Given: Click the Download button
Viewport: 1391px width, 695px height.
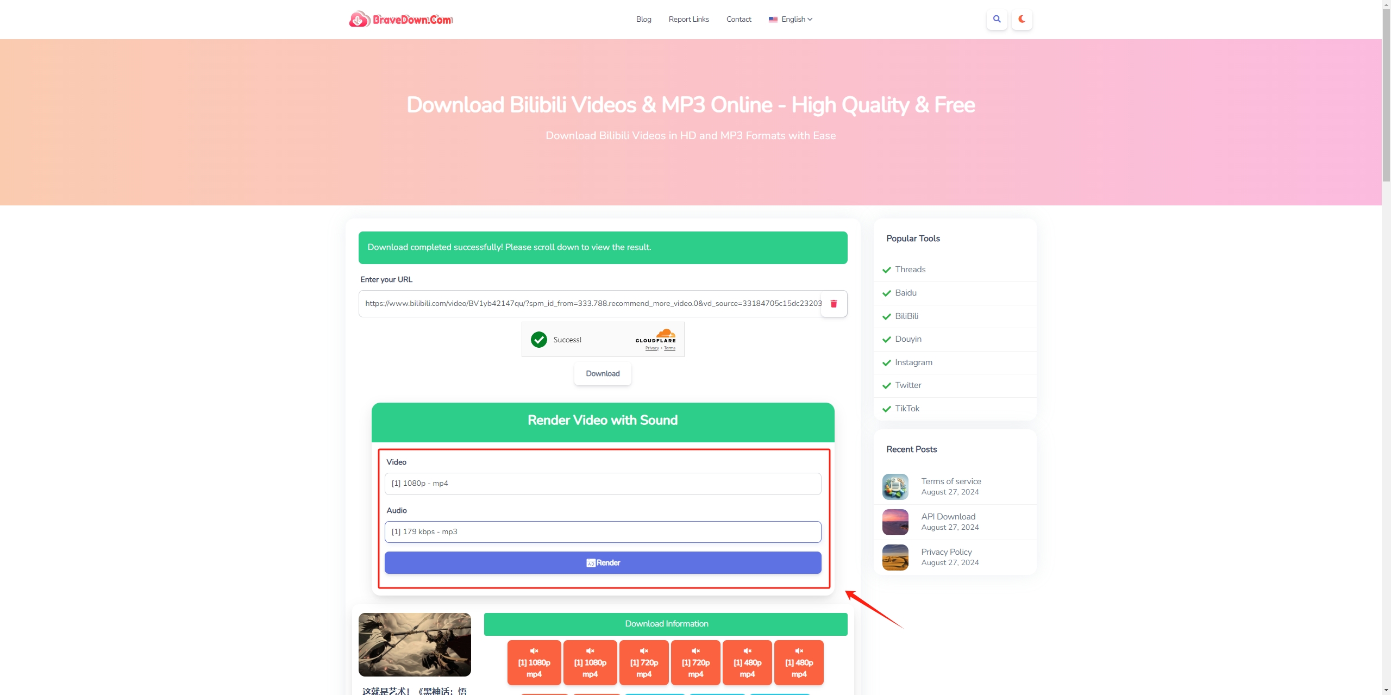Looking at the screenshot, I should tap(603, 373).
